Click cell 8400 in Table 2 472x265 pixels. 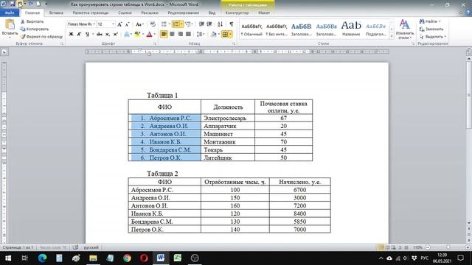[x=300, y=213]
